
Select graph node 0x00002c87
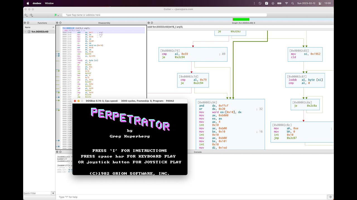[x=305, y=80]
